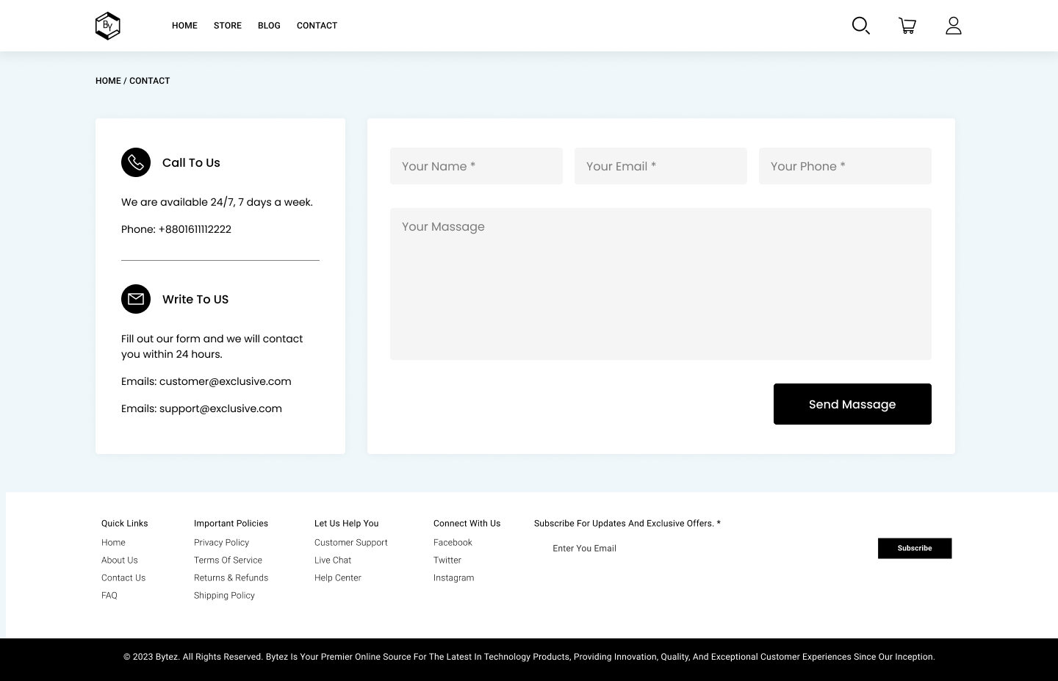Open the Shipping Policy link
The height and width of the screenshot is (681, 1058).
click(x=224, y=596)
